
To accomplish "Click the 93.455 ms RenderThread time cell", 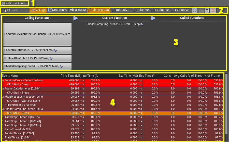I will [x=77, y=134].
